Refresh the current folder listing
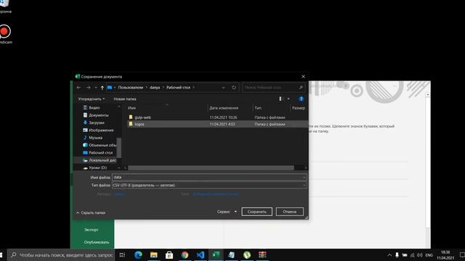The image size is (465, 261). click(x=234, y=88)
